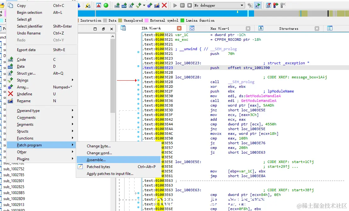Select Assemble... from Patch program submenu
Image resolution: width=349 pixels, height=211 pixels.
point(96,160)
